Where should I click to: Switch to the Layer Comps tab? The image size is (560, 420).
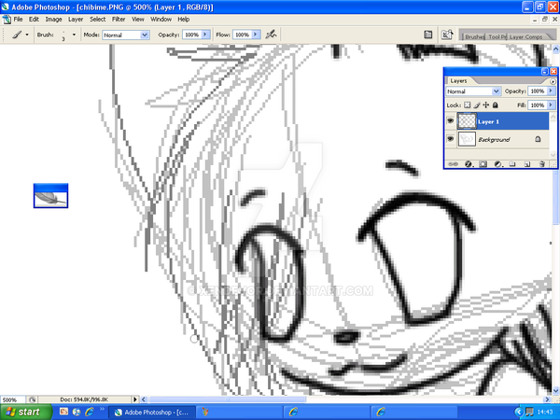(525, 36)
